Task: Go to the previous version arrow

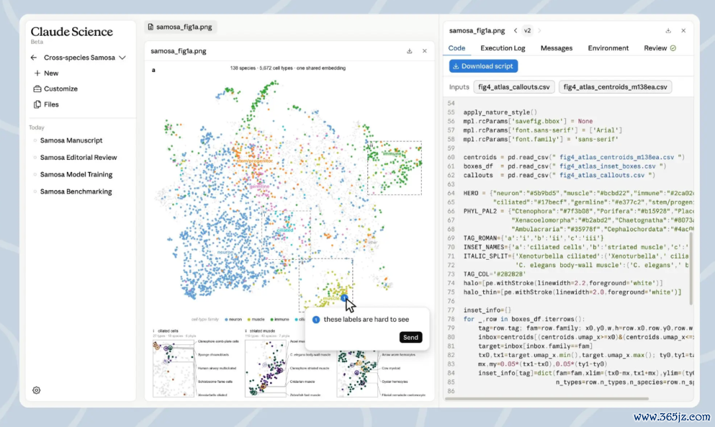Action: 515,30
